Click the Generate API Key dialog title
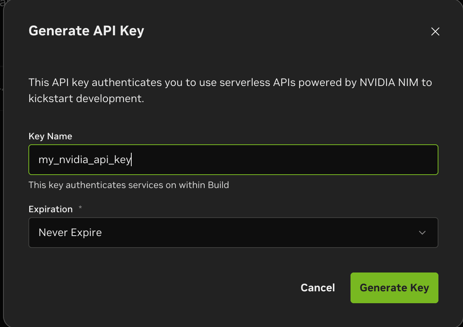Viewport: 463px width, 327px height. [86, 31]
